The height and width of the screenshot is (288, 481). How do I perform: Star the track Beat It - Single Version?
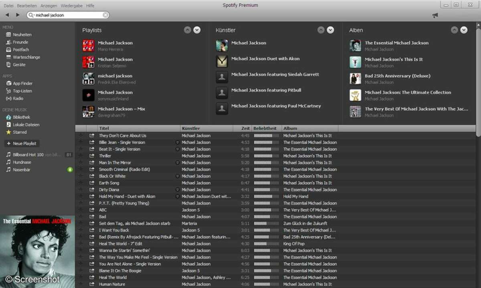[81, 149]
